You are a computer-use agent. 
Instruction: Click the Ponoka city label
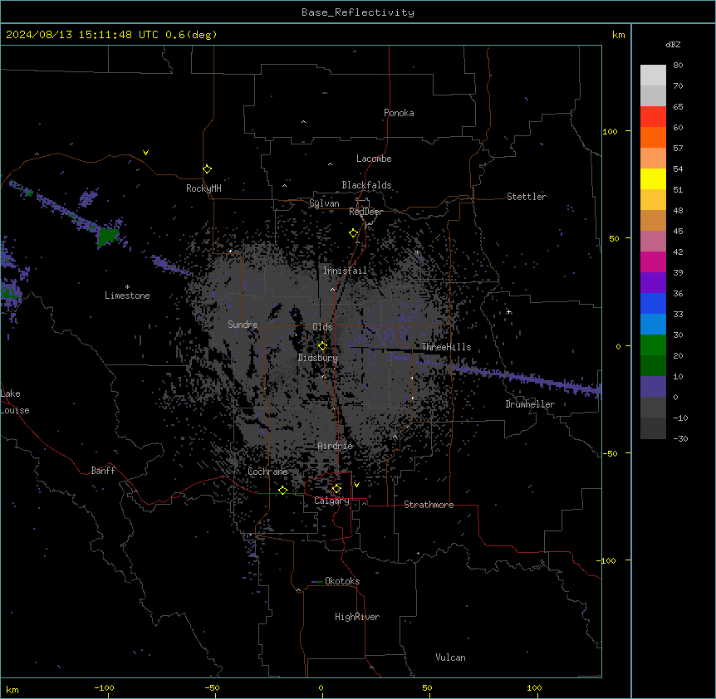click(399, 113)
